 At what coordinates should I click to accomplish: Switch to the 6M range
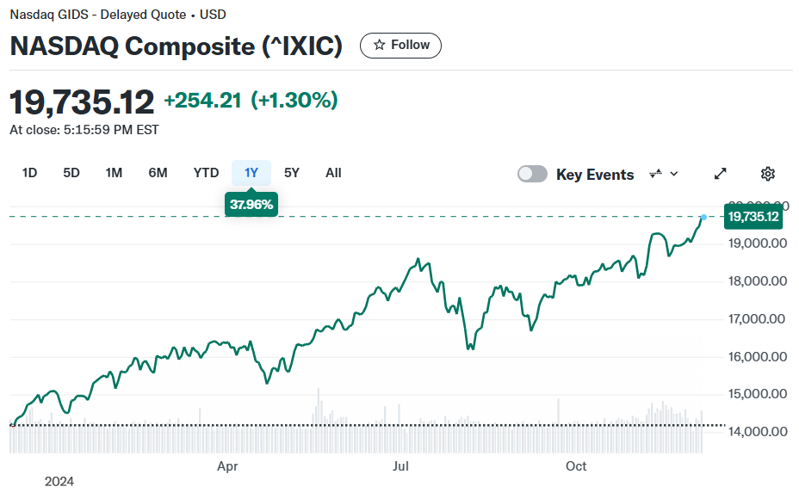158,173
